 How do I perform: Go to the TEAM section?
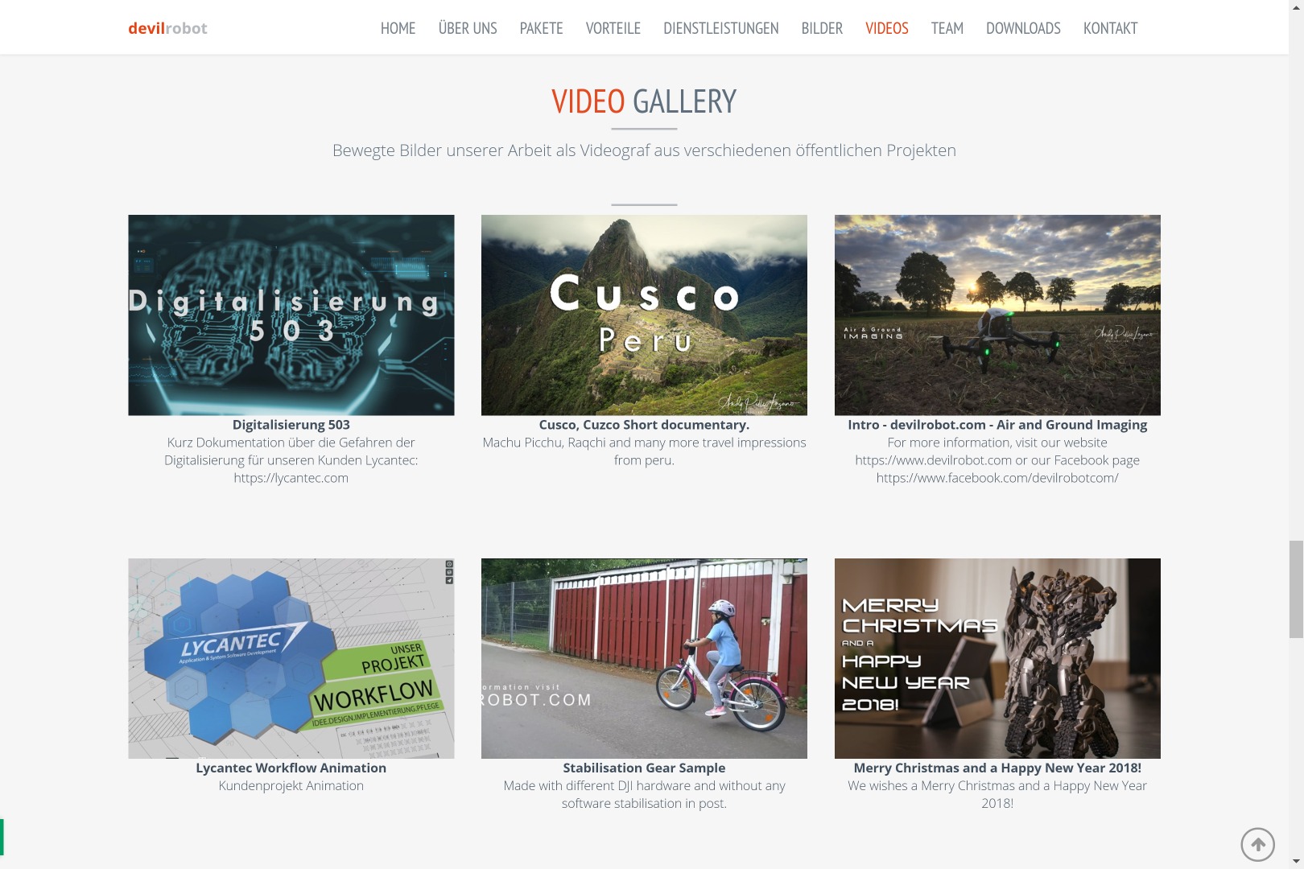pyautogui.click(x=947, y=28)
